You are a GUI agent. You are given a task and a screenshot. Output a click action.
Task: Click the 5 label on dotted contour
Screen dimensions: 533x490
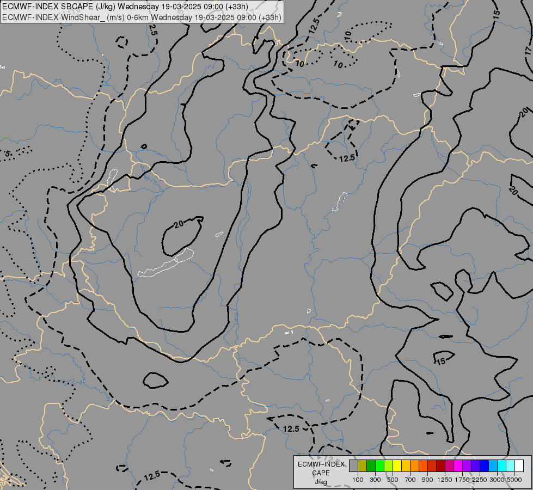coord(8,154)
